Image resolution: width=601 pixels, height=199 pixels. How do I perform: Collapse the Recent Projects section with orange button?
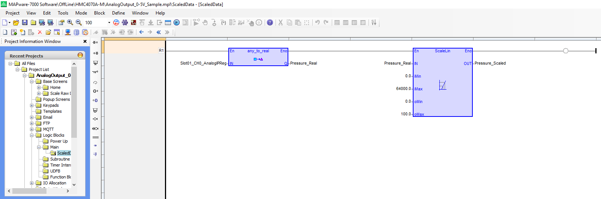tap(80, 55)
